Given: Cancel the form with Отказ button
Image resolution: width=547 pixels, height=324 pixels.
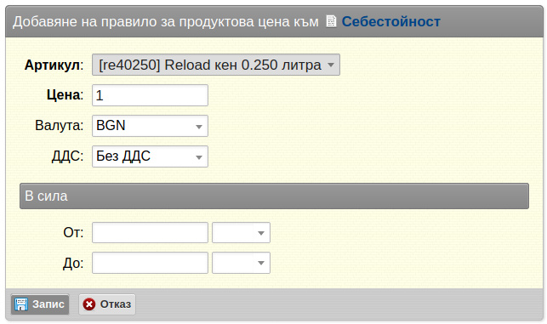Looking at the screenshot, I should click(x=107, y=304).
